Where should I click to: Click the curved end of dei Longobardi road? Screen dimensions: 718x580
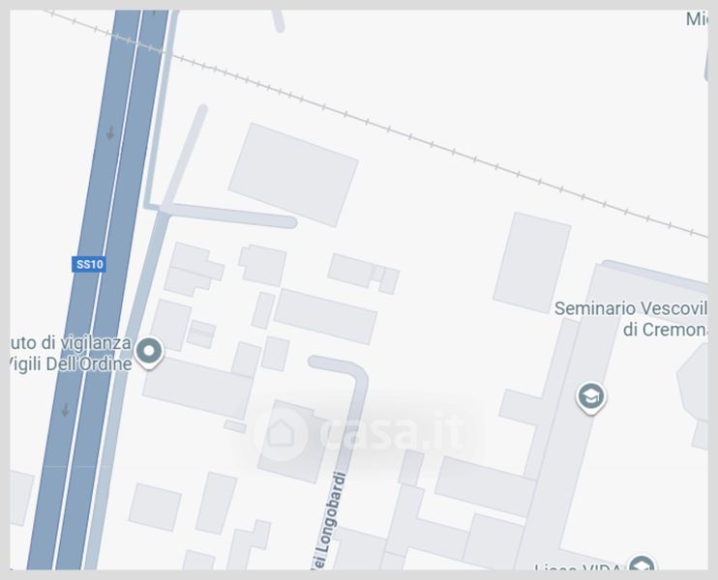(x=350, y=368)
